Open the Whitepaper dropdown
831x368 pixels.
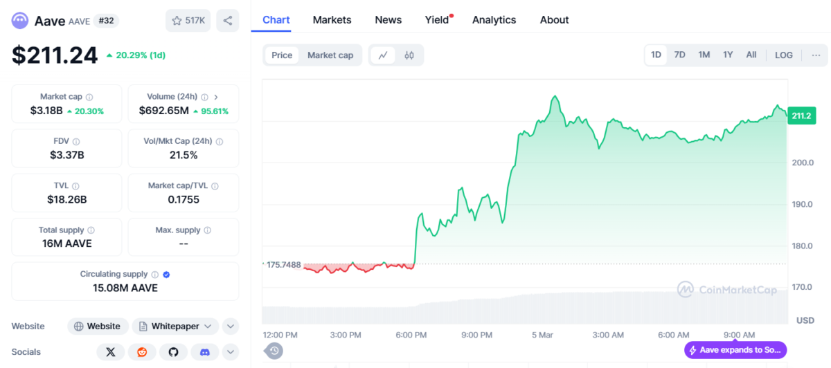(176, 326)
